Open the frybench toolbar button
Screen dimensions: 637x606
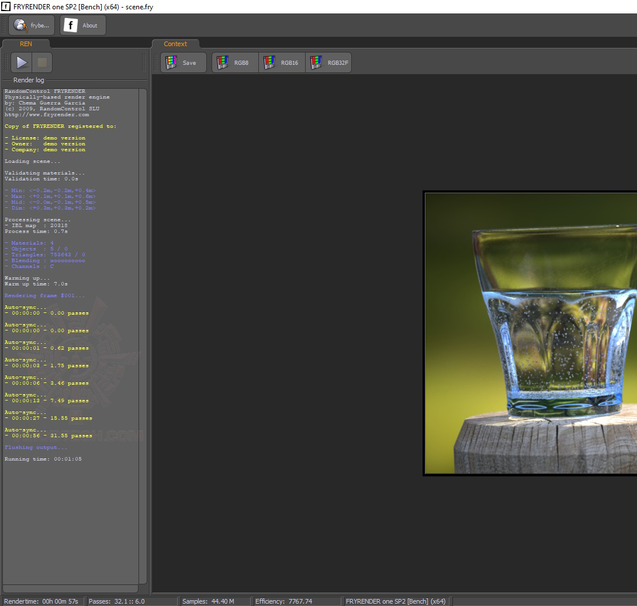[x=32, y=25]
